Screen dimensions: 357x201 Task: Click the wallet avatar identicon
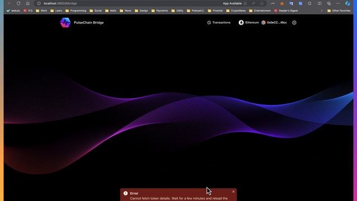263,22
